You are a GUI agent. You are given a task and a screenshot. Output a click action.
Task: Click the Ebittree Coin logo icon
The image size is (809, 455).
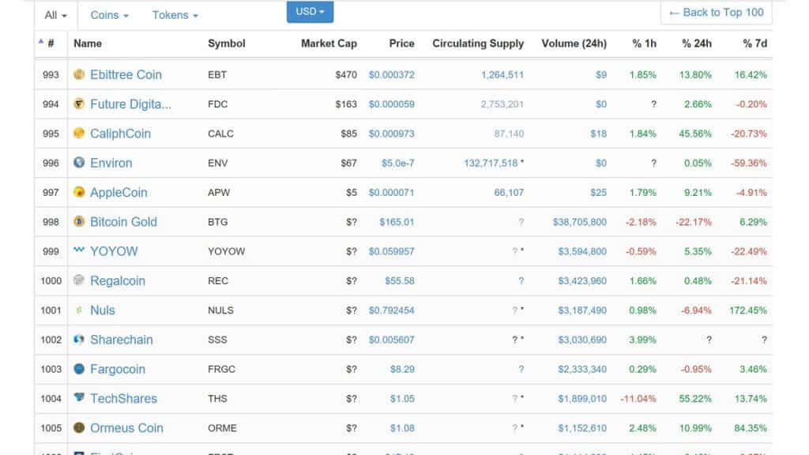click(x=79, y=75)
